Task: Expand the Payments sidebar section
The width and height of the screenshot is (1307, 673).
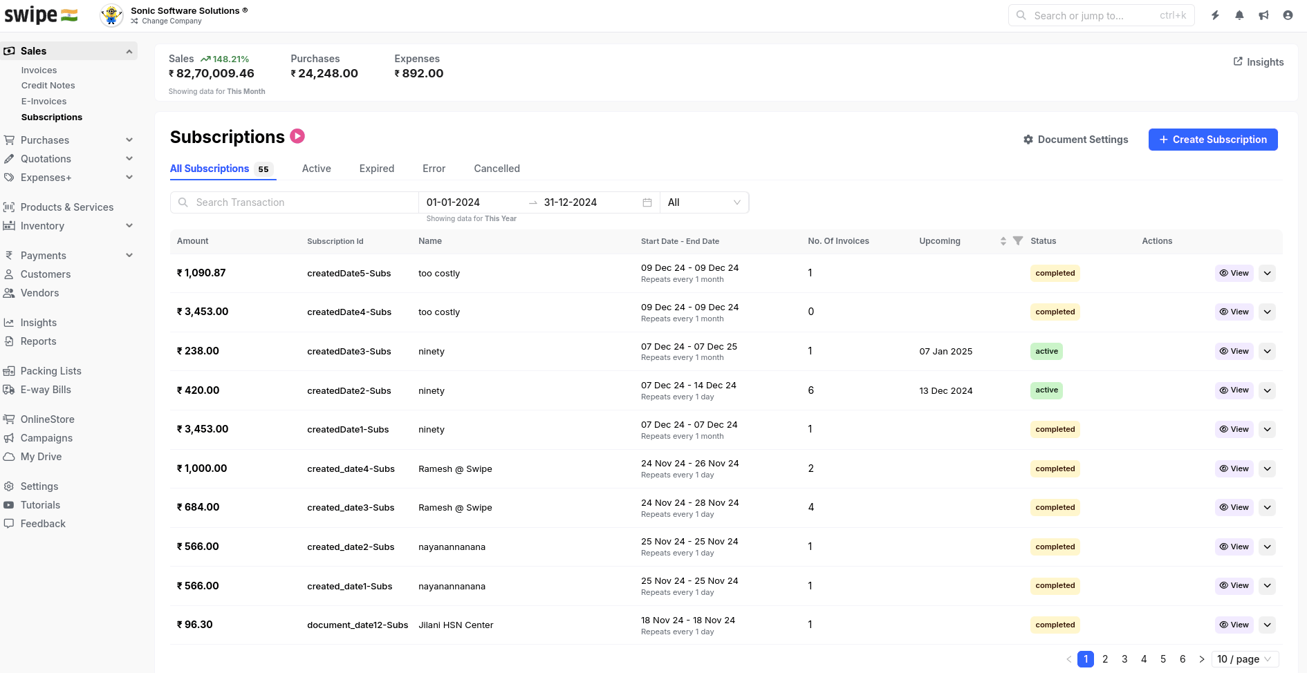Action: [129, 256]
